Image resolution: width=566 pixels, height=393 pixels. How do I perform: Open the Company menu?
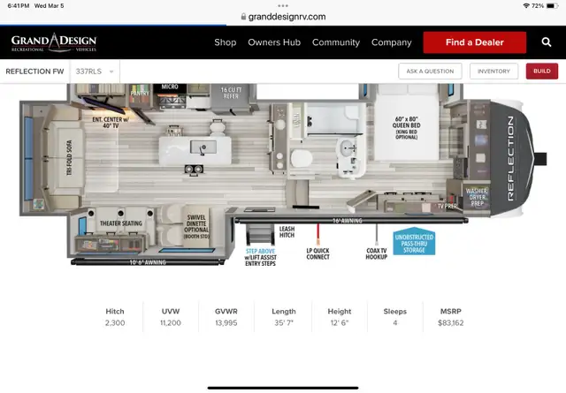tap(391, 42)
